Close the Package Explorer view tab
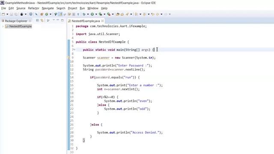Screen dimensions: 274x154 [x=30, y=21]
